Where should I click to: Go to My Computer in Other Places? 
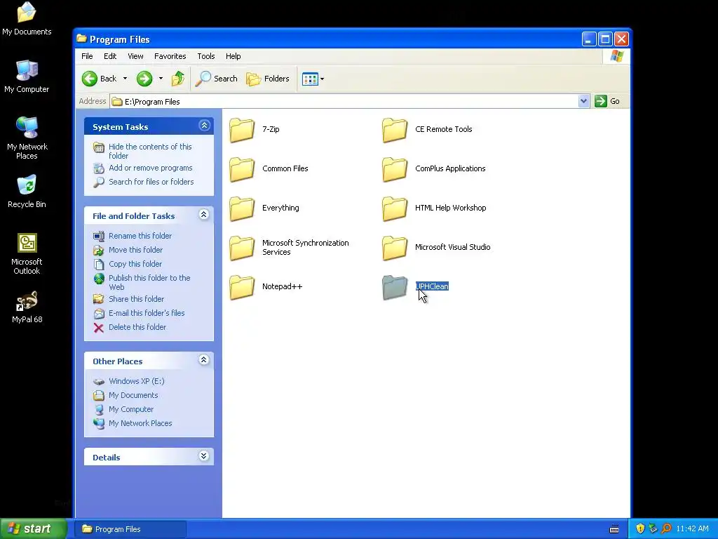click(x=131, y=410)
